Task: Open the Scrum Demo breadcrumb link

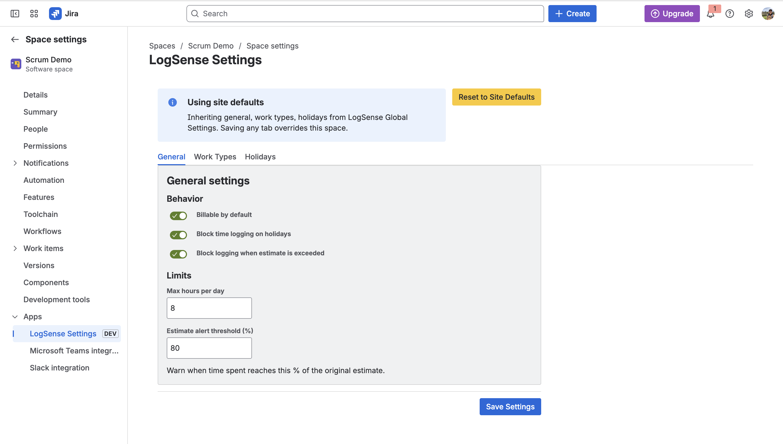Action: point(211,46)
